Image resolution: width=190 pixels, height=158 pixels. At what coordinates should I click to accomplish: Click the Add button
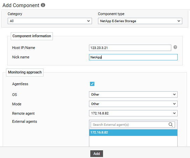click(97, 154)
